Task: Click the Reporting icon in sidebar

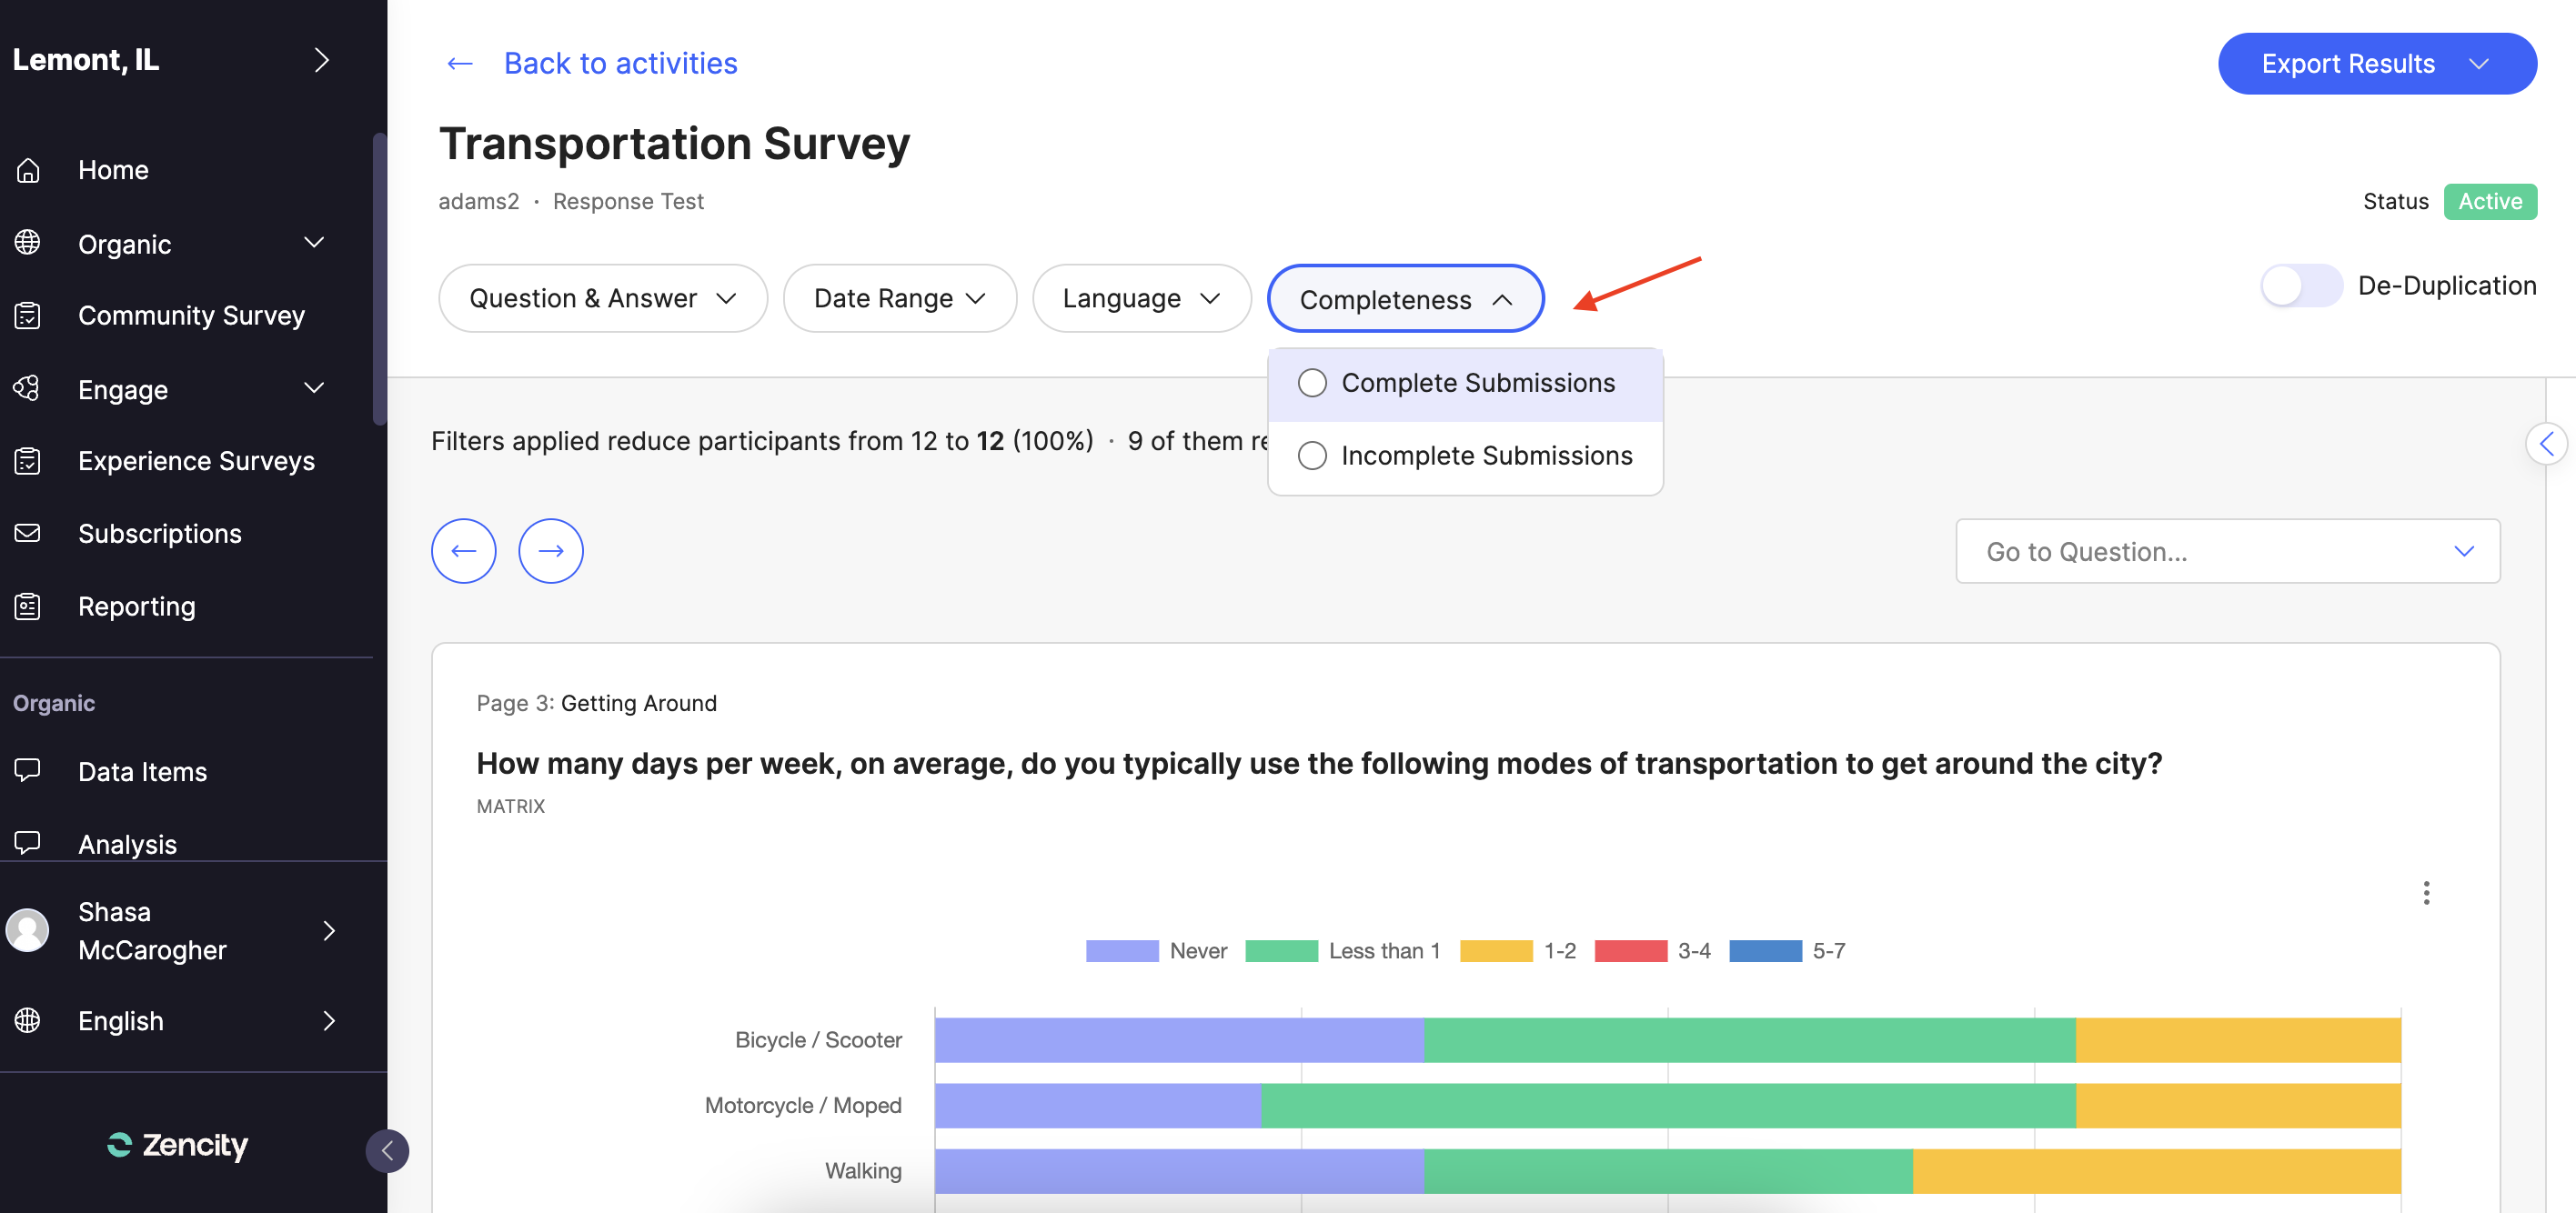Action: point(28,606)
